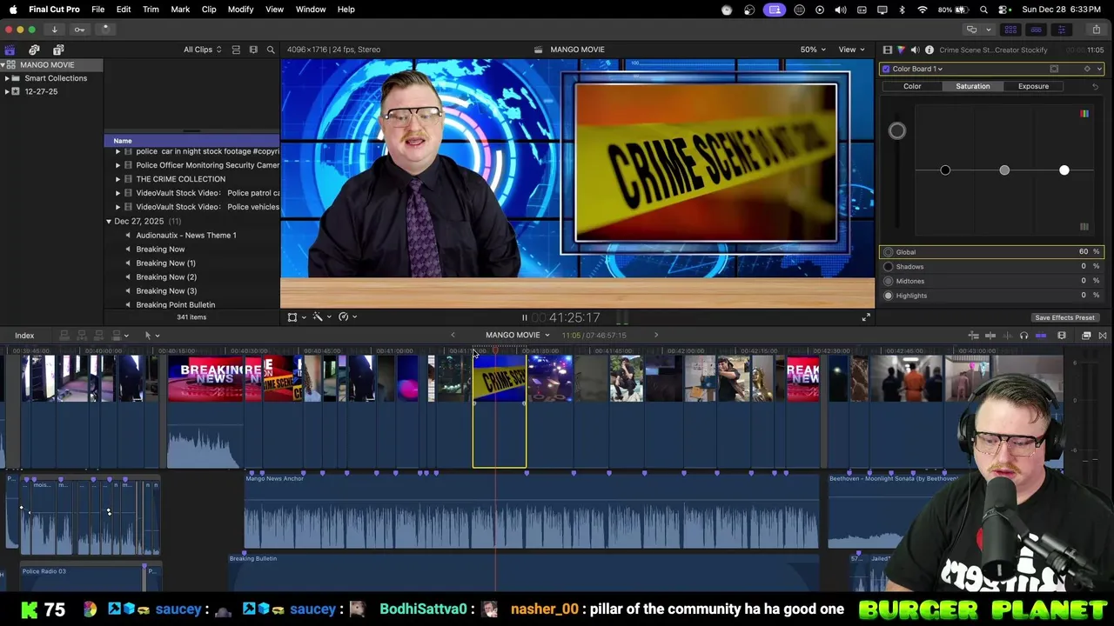The image size is (1114, 626).
Task: Click the Import Media arrow icon
Action: (54, 30)
